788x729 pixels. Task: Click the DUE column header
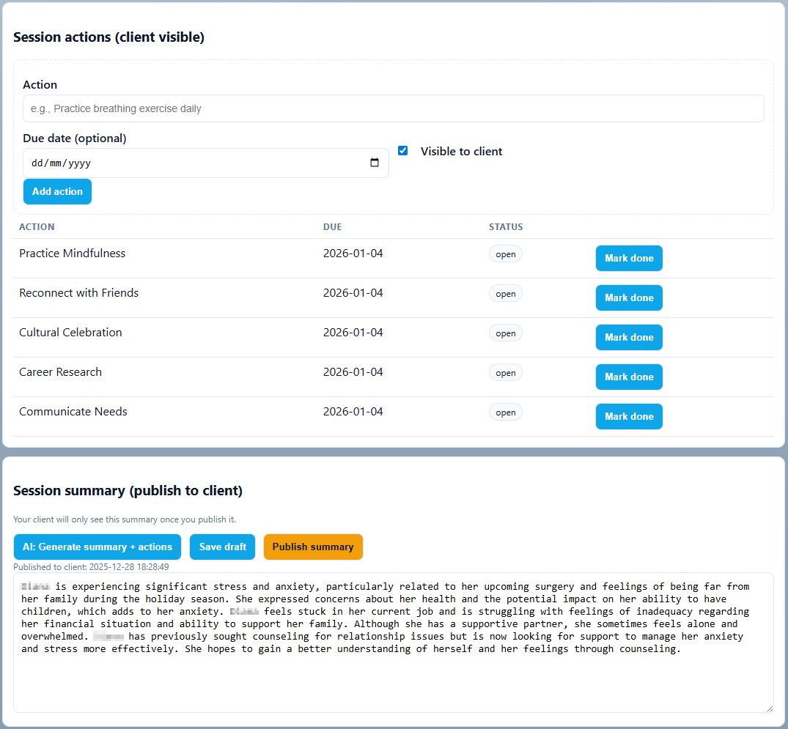[x=332, y=227]
